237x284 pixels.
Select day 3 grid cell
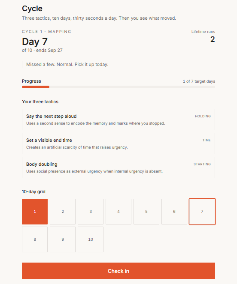(x=91, y=212)
